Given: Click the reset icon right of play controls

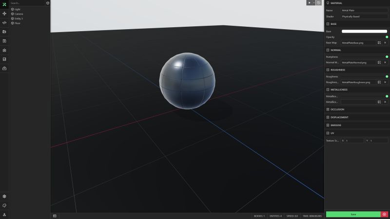Looking at the screenshot, I should point(319,3).
